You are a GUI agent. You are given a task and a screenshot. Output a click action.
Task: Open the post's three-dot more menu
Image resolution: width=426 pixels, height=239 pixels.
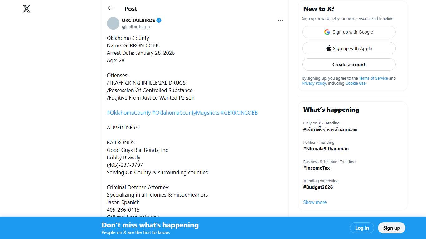pos(280,21)
